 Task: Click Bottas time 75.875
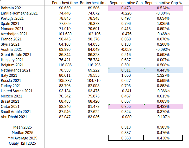[x=94, y=96]
